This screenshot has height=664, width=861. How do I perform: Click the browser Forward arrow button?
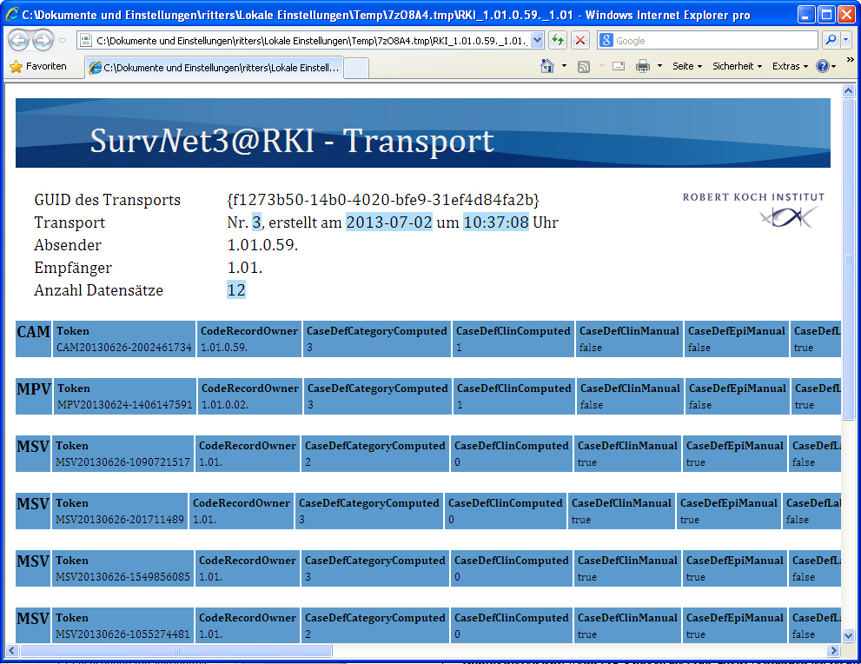coord(43,40)
